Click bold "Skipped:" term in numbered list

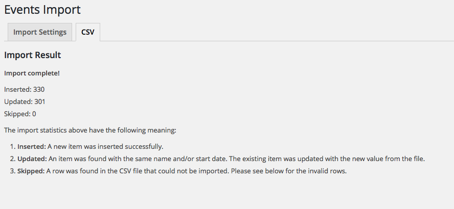[31, 171]
